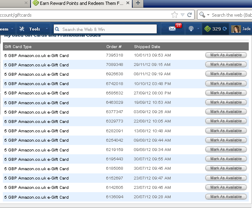This screenshot has width=252, height=208.
Task: Reload the page with the refresh icon
Action: pos(190,15)
